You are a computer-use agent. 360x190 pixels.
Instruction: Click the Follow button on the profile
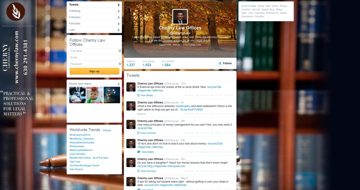tap(225, 63)
